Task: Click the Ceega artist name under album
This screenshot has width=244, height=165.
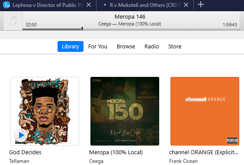Action: coord(96,161)
